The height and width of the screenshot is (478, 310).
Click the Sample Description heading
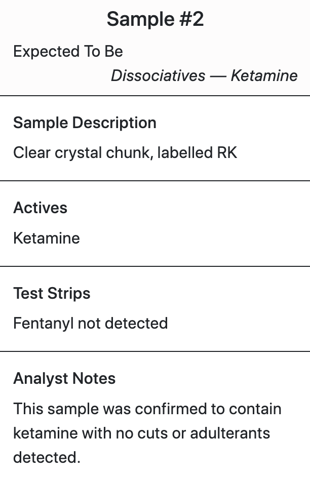85,123
